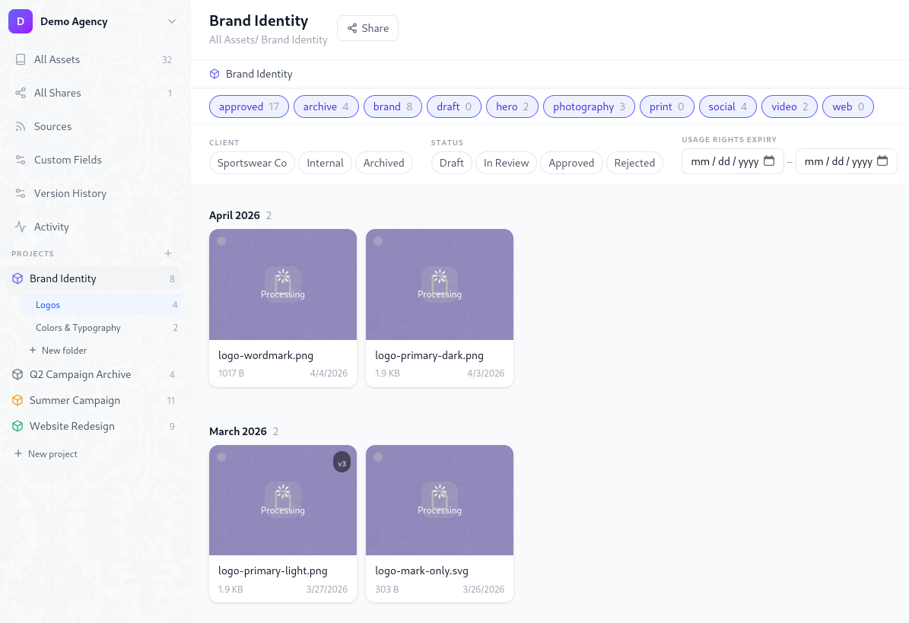Click the orange Summer Campaign cube icon
The width and height of the screenshot is (909, 623).
tap(17, 400)
